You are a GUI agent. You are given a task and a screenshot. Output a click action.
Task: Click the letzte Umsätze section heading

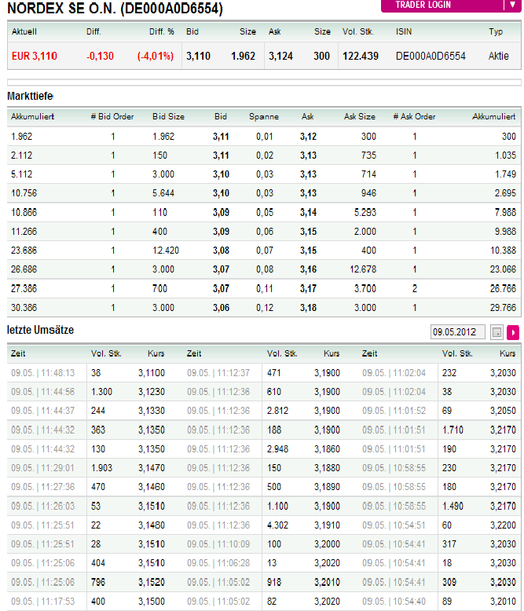[40, 330]
